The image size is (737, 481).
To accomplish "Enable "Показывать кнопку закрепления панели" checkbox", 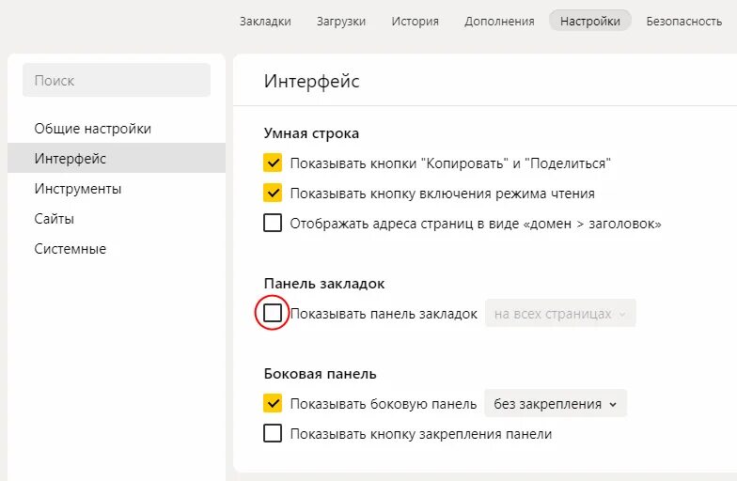I will point(273,434).
